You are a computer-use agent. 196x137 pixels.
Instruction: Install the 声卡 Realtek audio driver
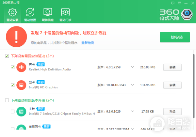pyautogui.click(x=172, y=68)
